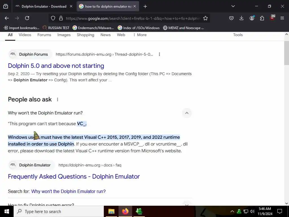This screenshot has width=289, height=217.
Task: Switch to Forums search results
Action: [44, 35]
